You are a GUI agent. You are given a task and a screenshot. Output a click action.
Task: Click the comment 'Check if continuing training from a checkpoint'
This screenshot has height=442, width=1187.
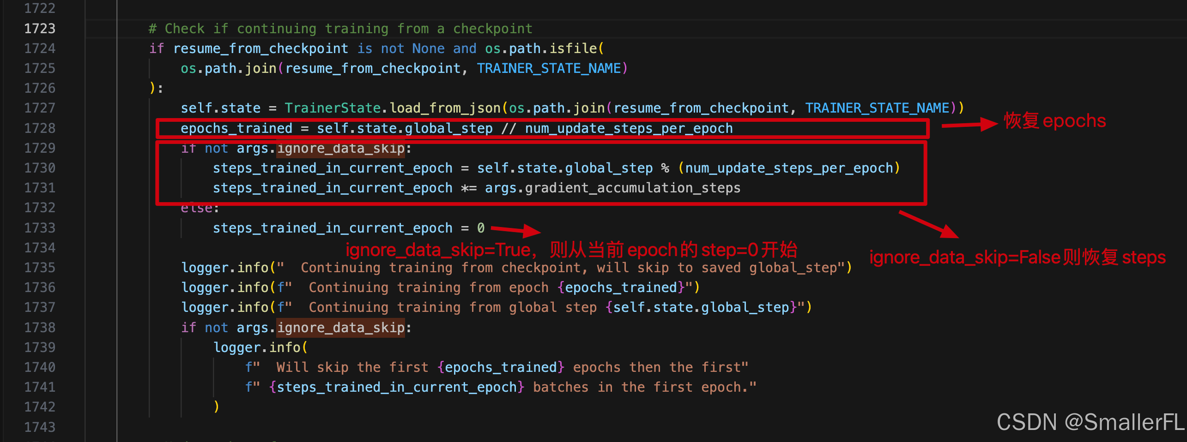coord(340,29)
